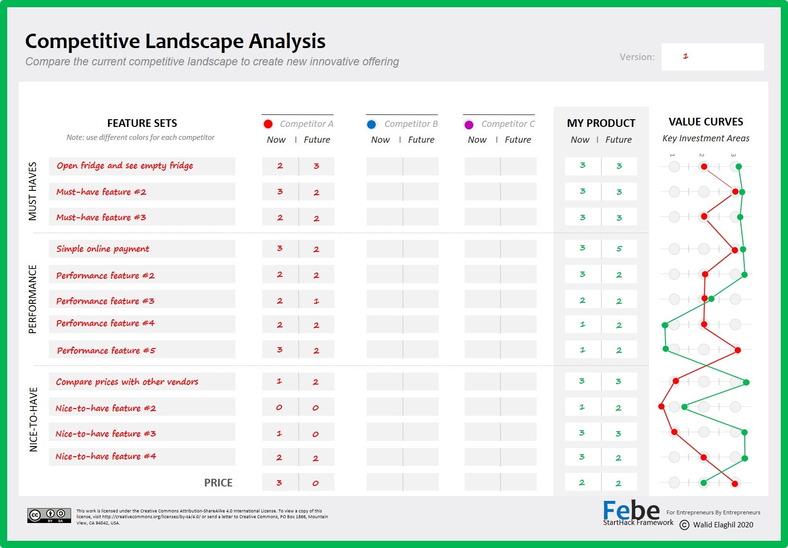788x548 pixels.
Task: Select the 'Performance feature #4' cell
Action: tap(142, 324)
